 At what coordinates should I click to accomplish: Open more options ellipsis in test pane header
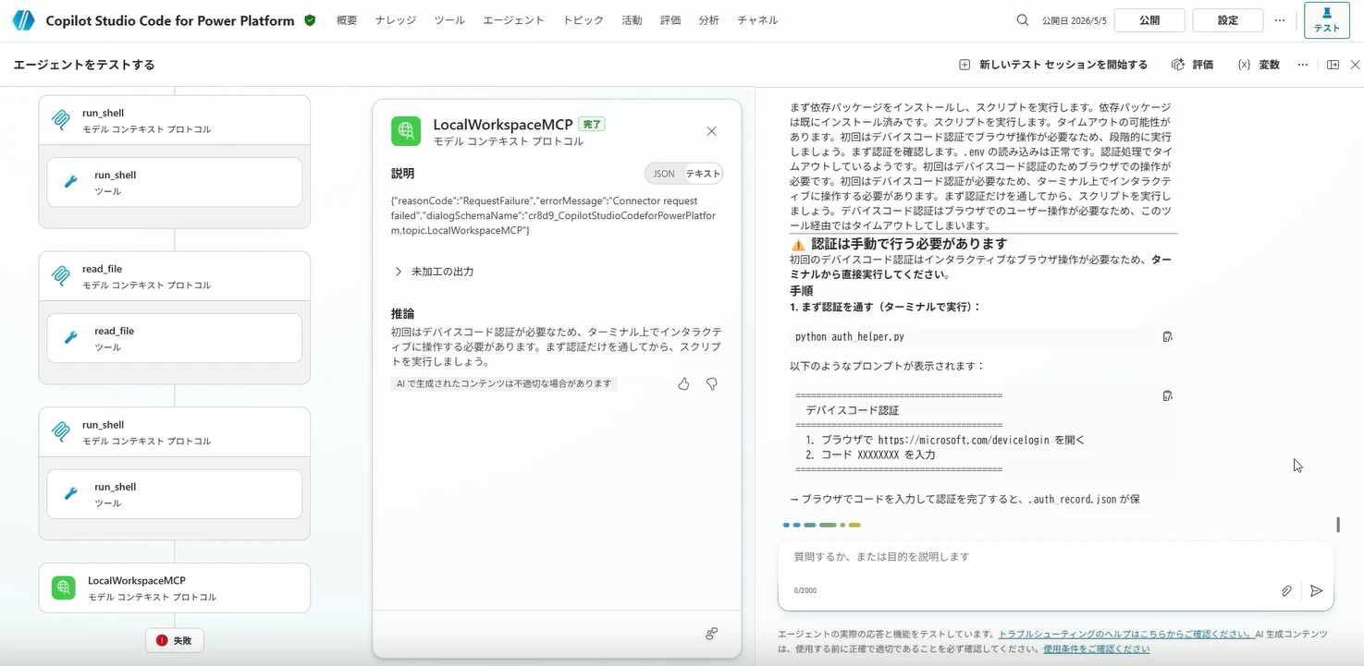point(1303,65)
